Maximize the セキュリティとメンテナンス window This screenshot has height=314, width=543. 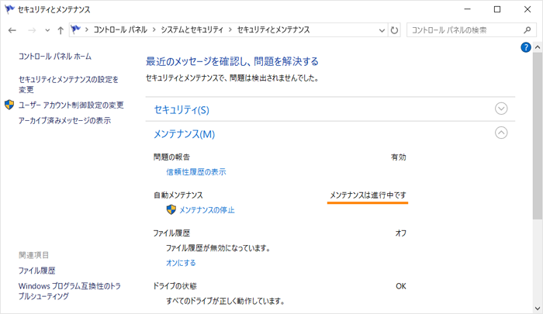497,9
